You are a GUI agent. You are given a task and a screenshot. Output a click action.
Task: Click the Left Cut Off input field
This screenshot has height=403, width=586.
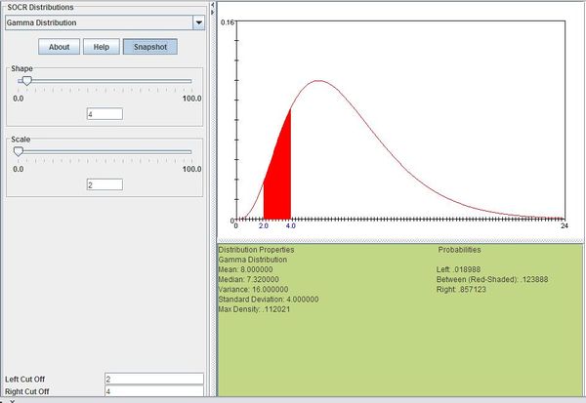coord(153,379)
